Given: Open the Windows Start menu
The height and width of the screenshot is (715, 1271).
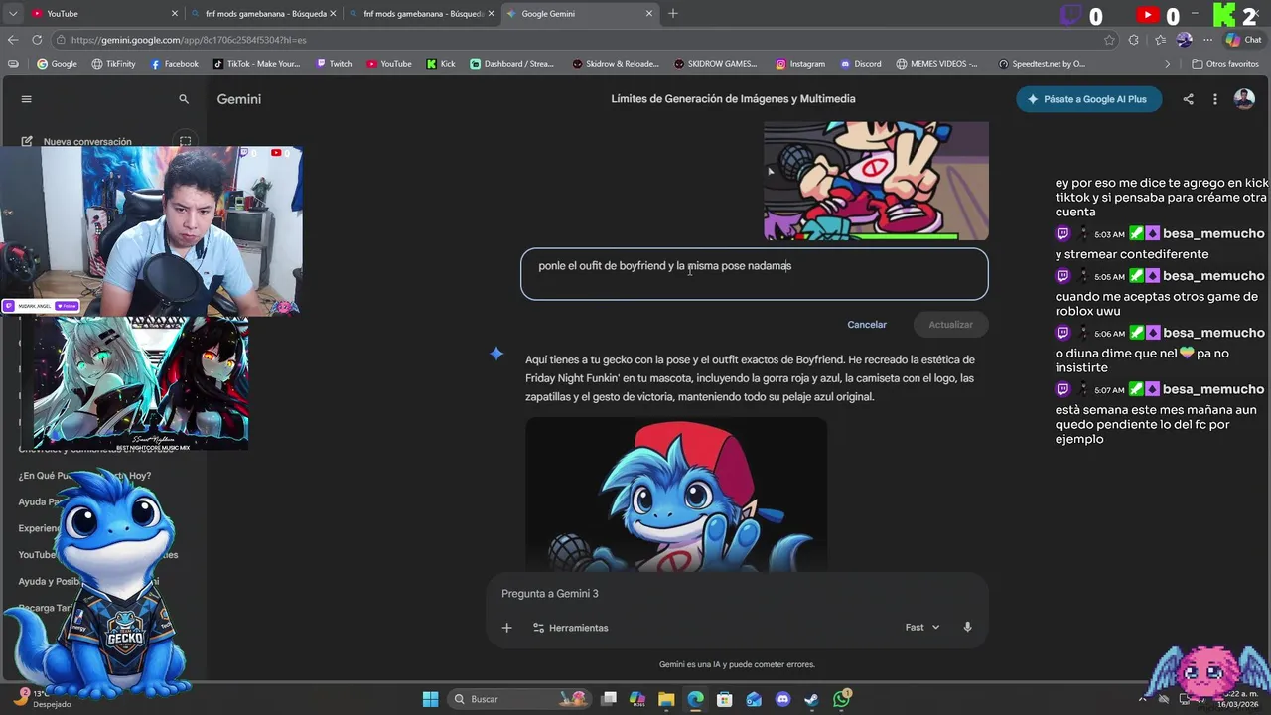Looking at the screenshot, I should coord(430,699).
